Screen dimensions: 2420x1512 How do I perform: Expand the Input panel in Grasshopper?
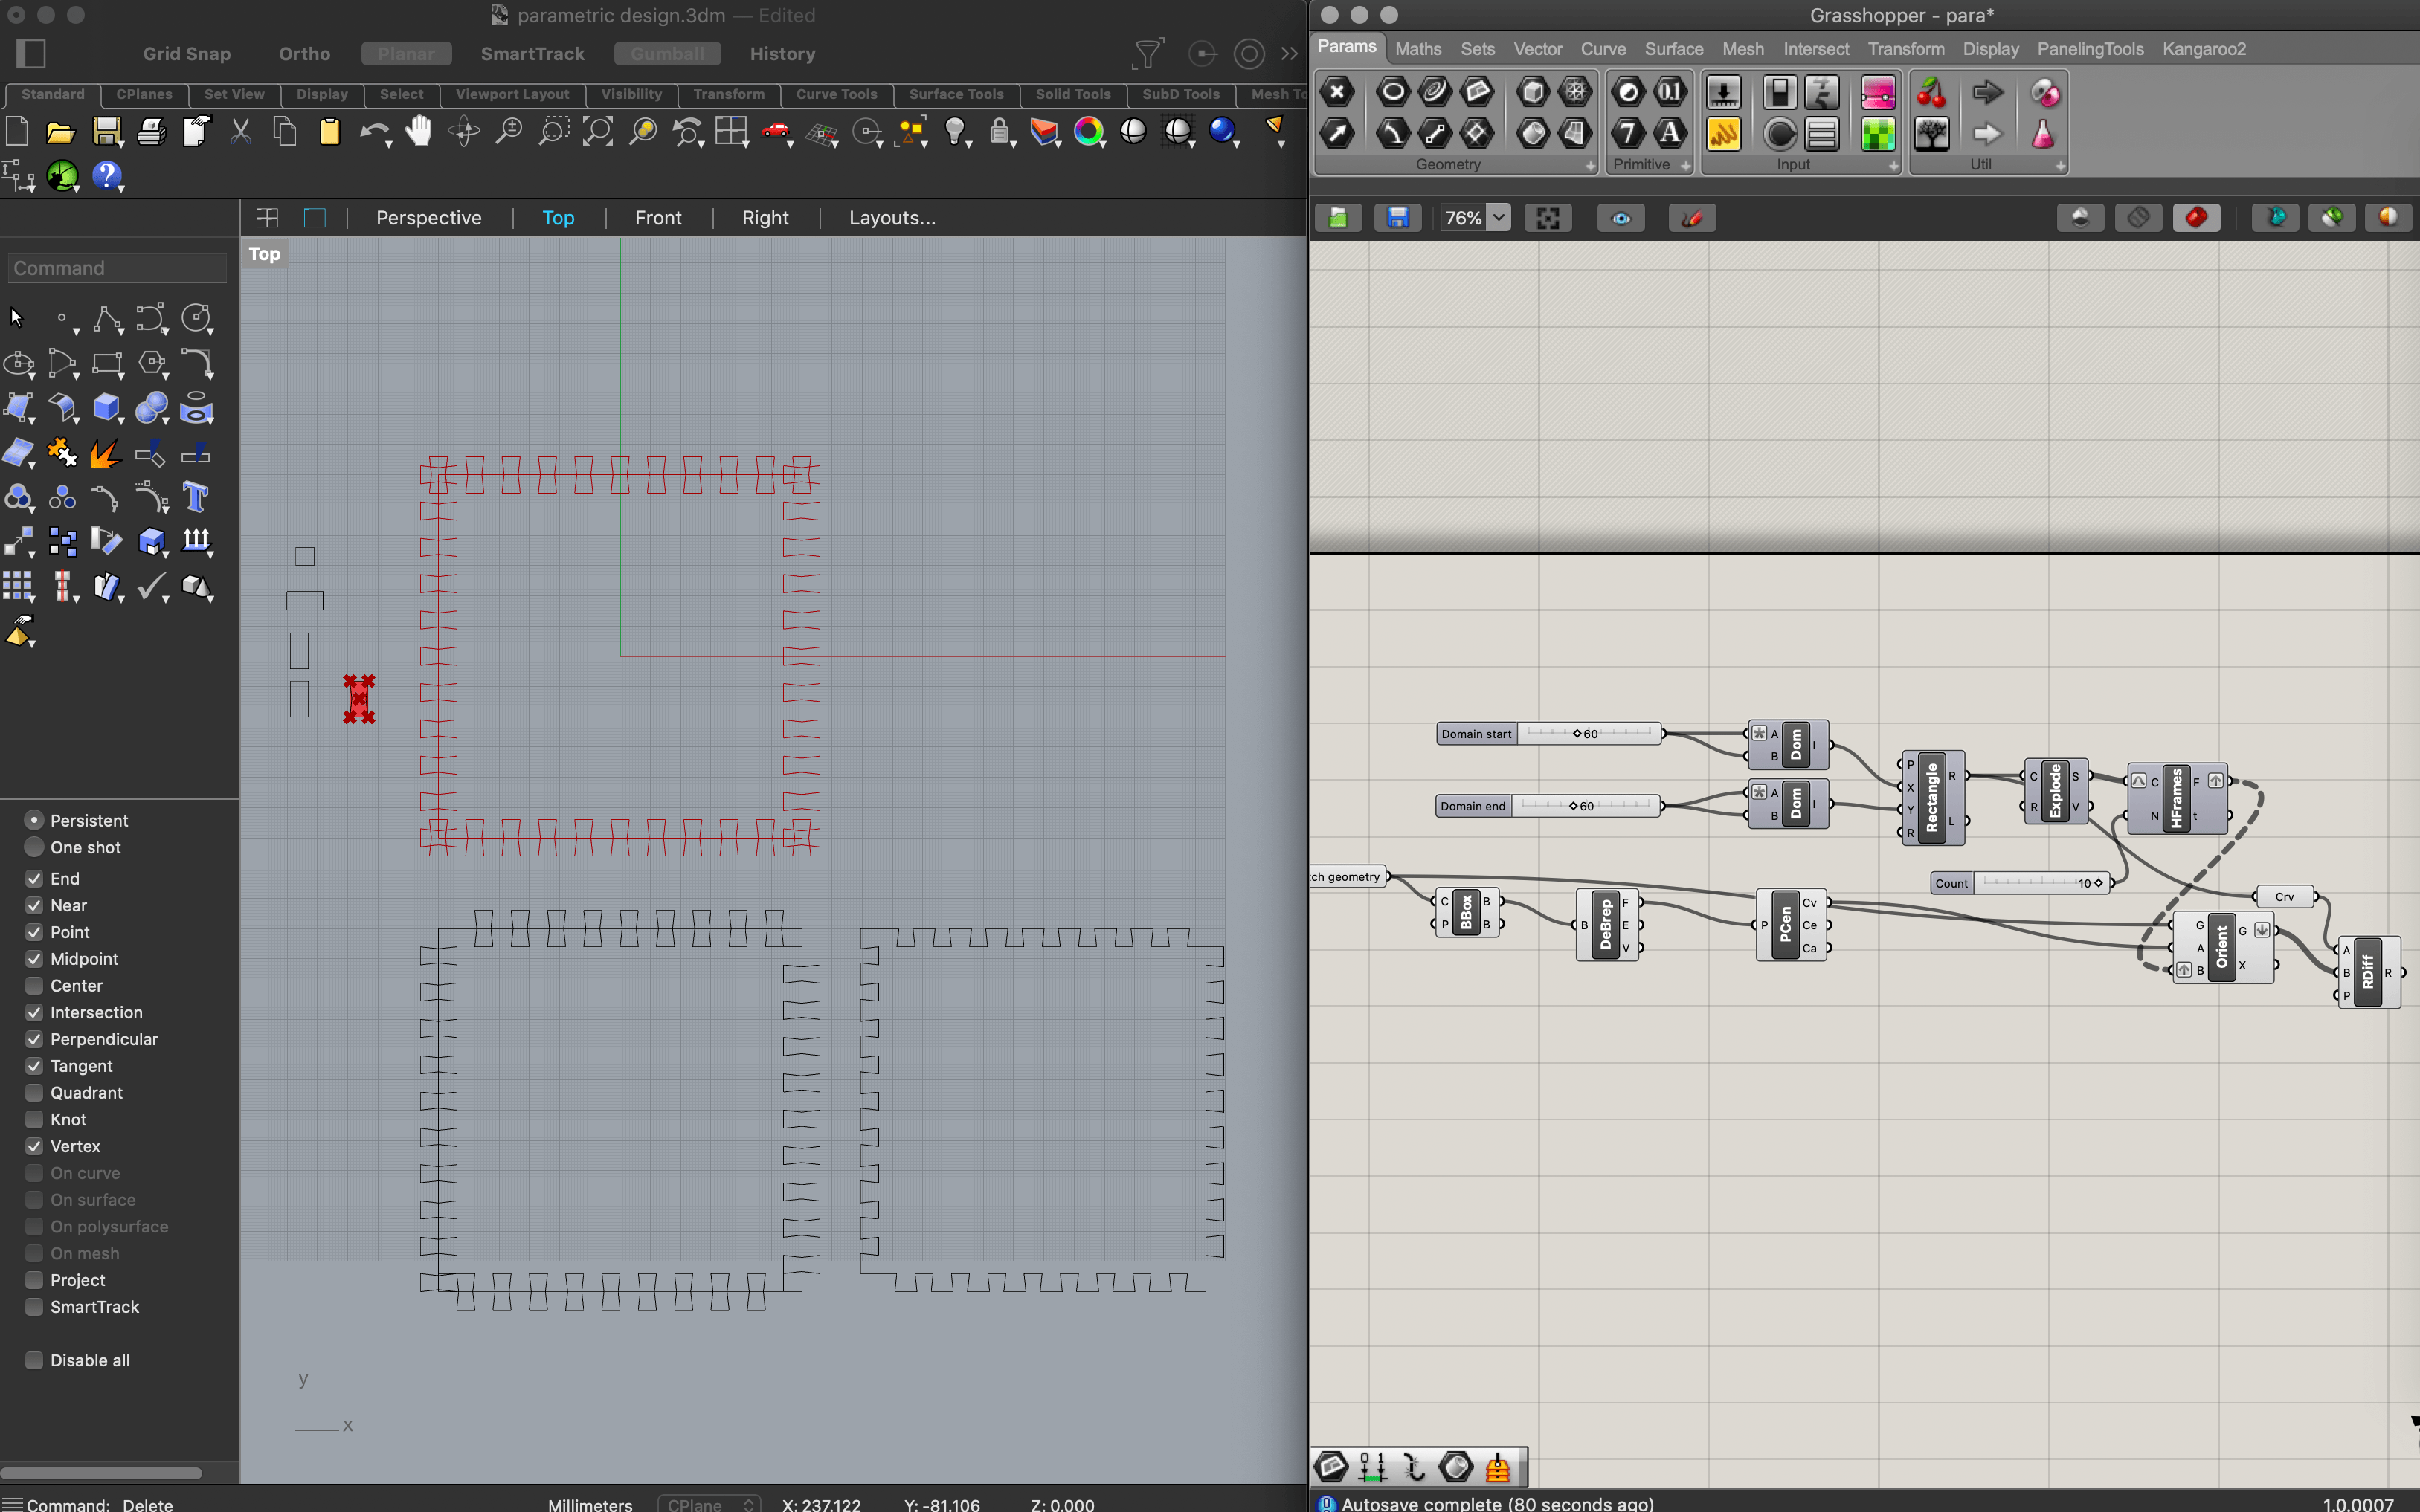[1893, 166]
